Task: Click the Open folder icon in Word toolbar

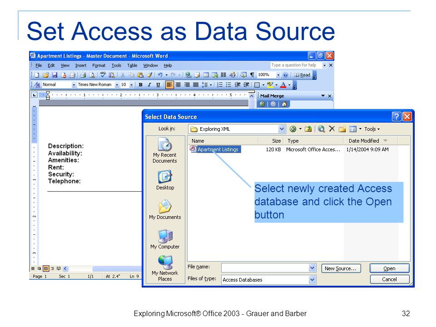Action: [46, 75]
